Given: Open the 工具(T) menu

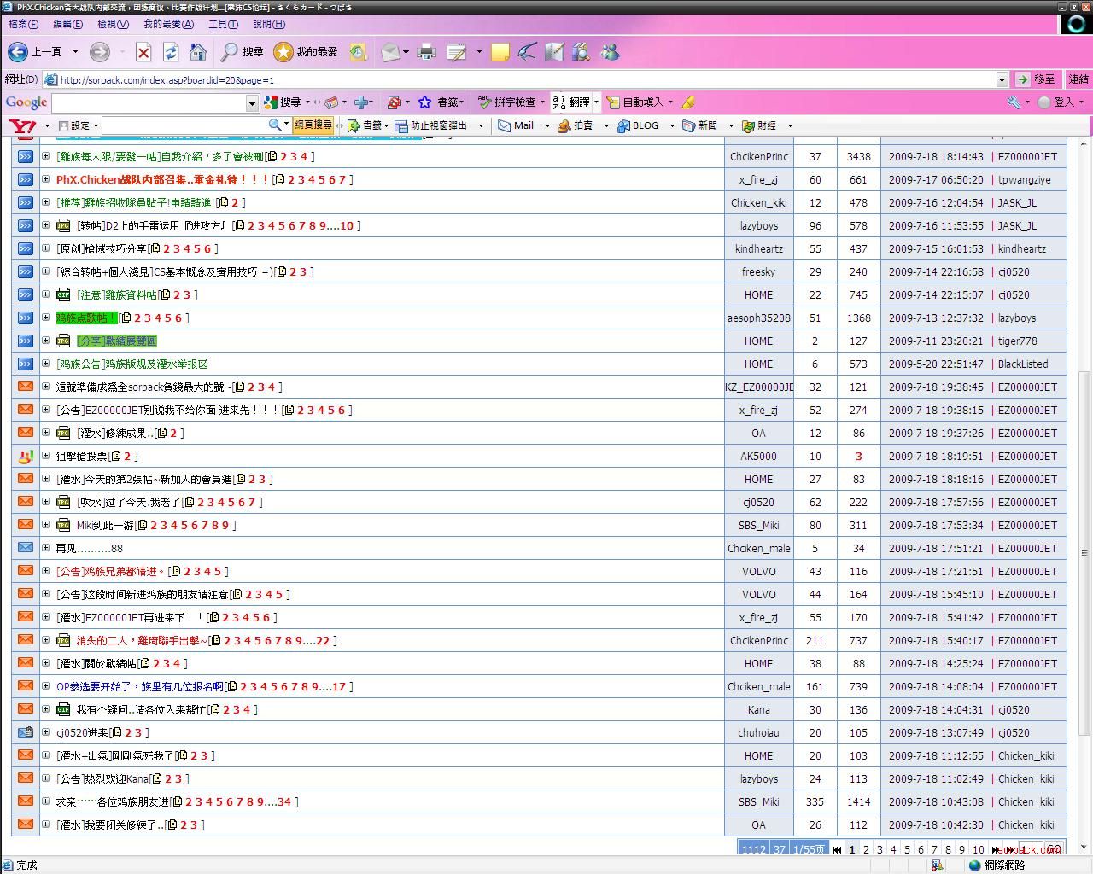Looking at the screenshot, I should (223, 24).
